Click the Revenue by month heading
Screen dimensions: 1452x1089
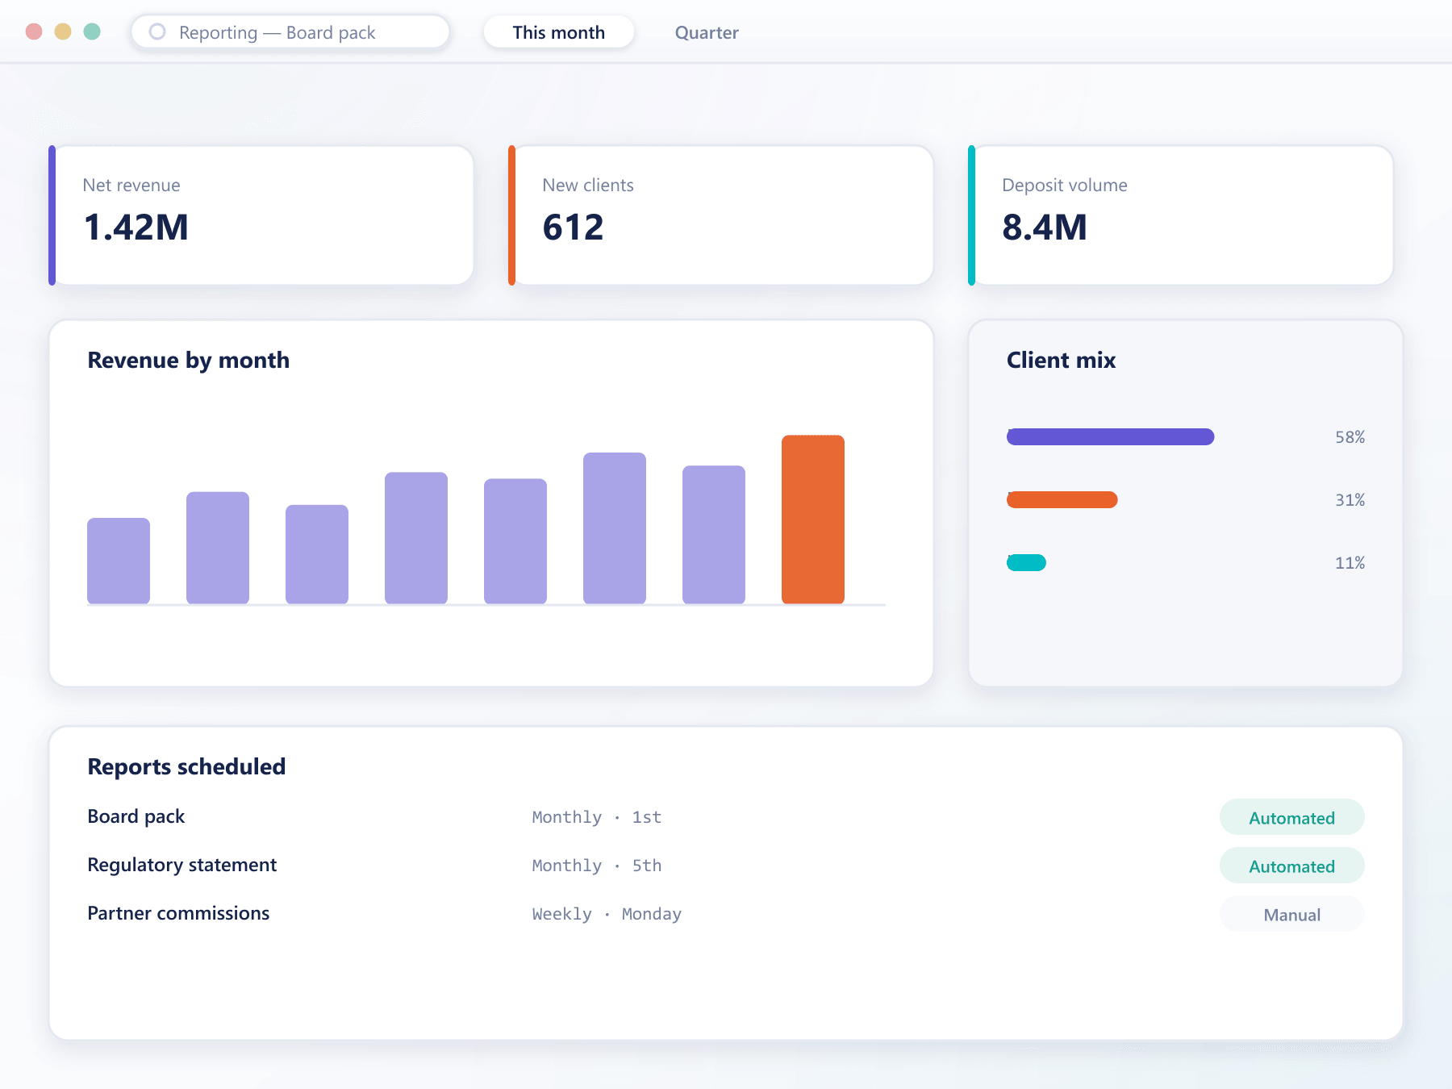coord(188,360)
